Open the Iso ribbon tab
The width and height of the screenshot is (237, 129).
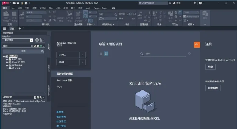tap(13, 8)
